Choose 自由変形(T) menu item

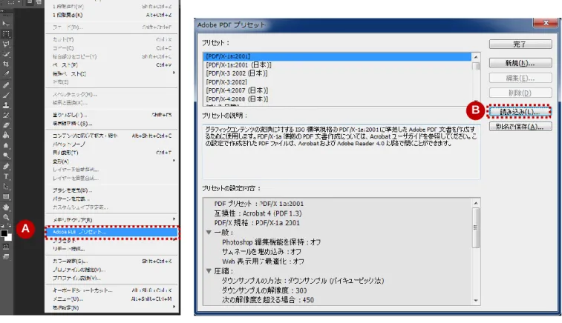click(111, 153)
